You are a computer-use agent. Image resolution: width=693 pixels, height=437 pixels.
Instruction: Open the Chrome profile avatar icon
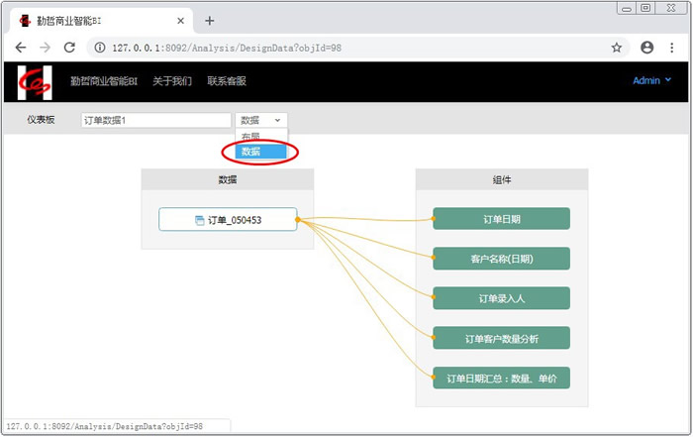pos(646,47)
